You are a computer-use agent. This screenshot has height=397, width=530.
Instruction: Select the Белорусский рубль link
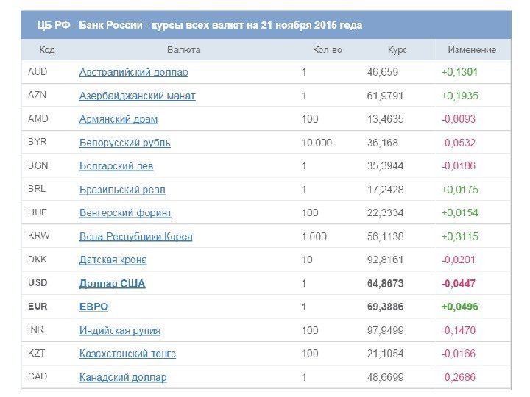point(124,143)
